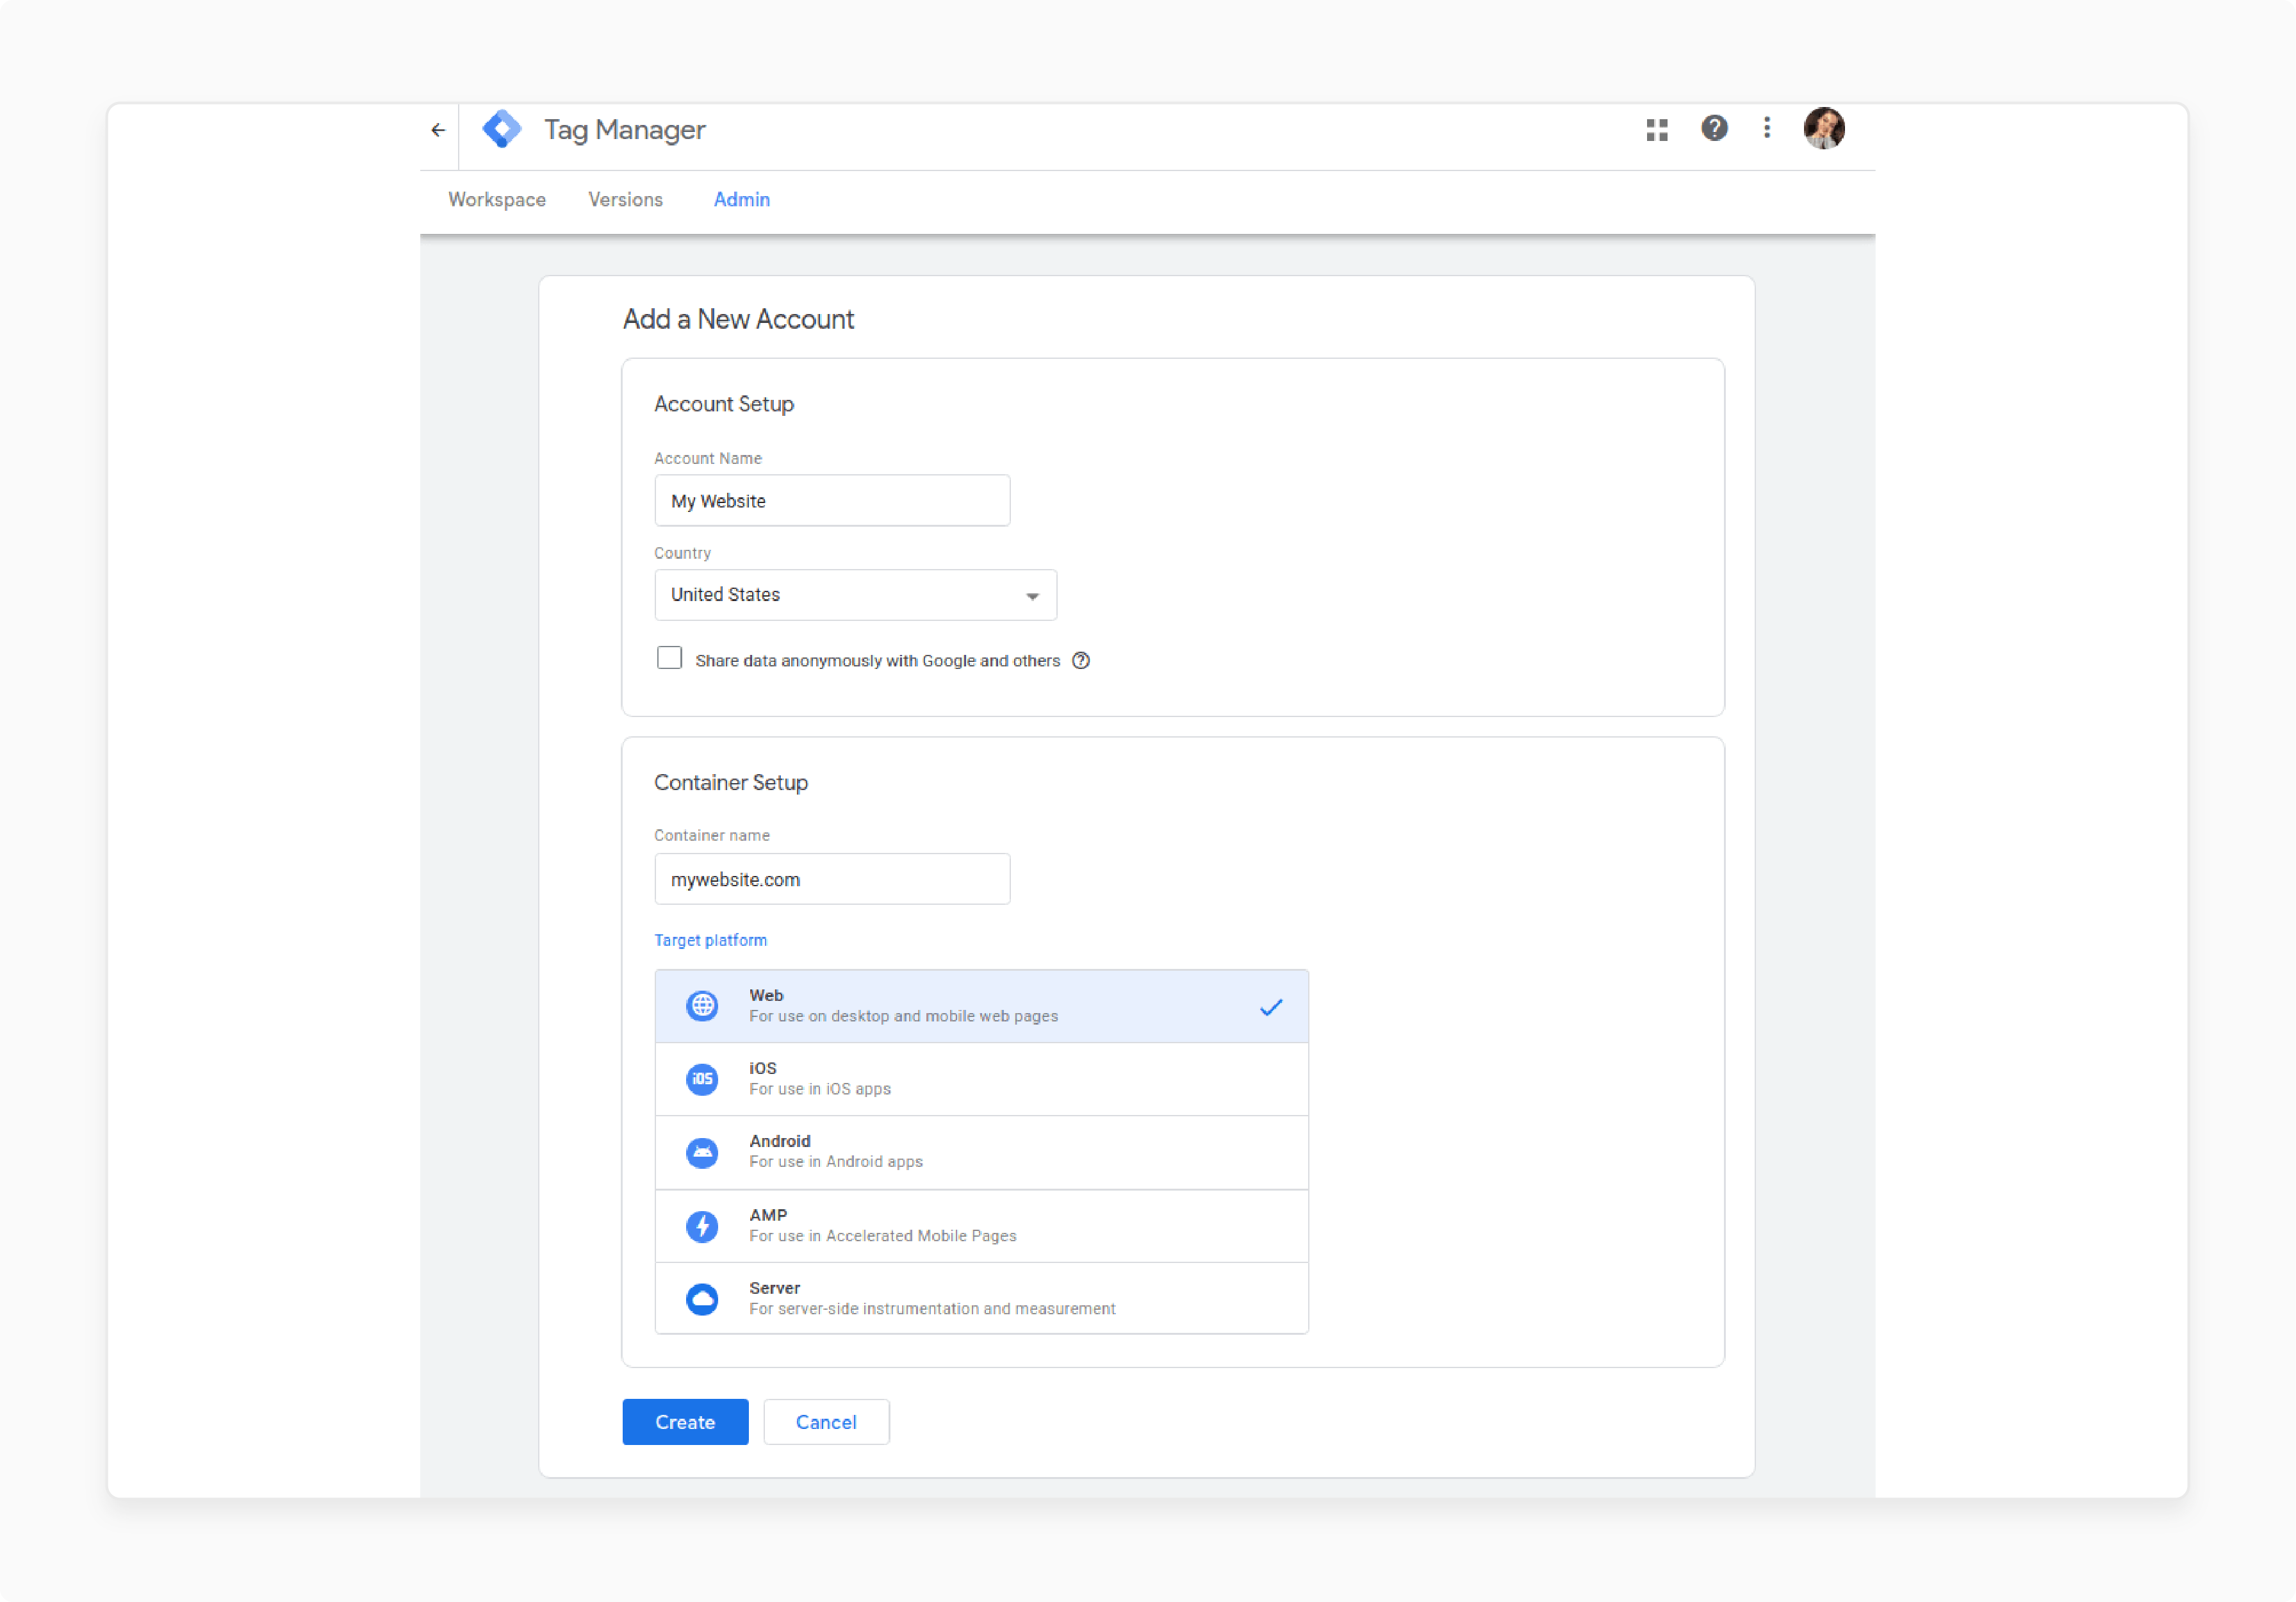Click the Web row checkmark
2296x1602 pixels.
pyautogui.click(x=1270, y=1007)
